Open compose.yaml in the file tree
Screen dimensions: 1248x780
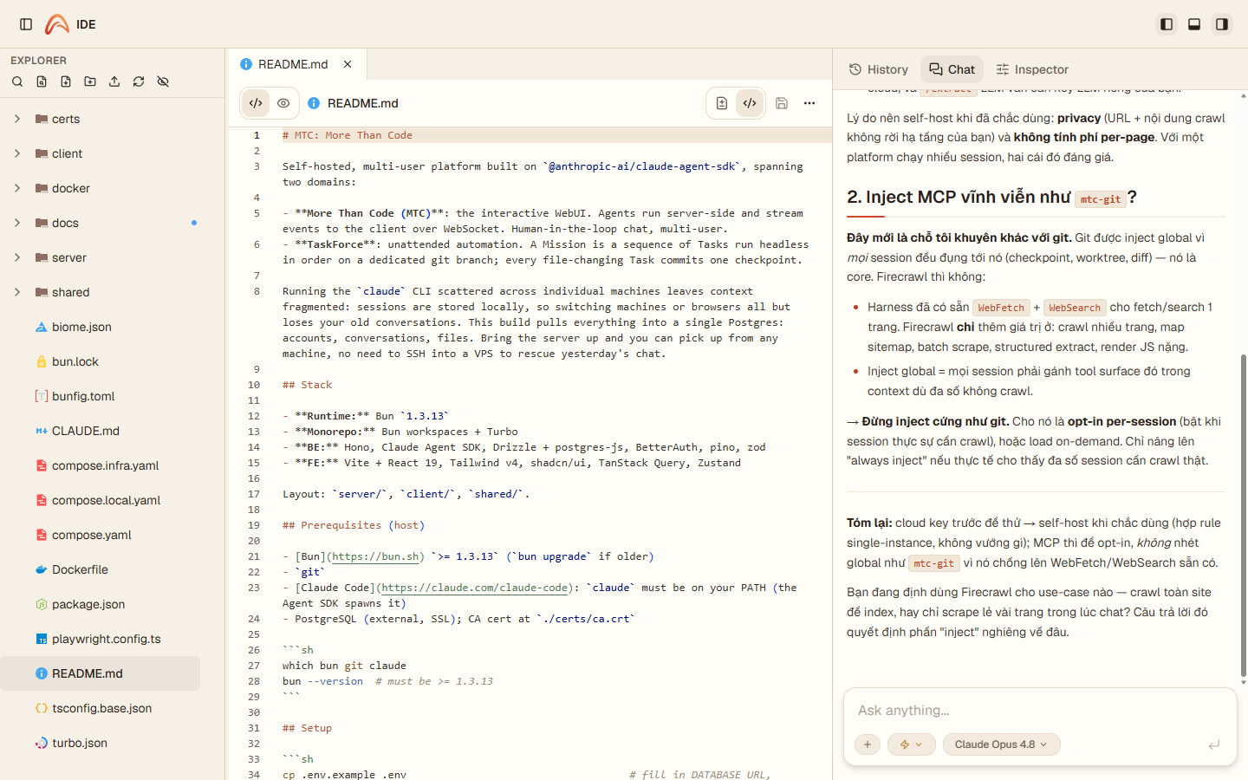(100, 535)
